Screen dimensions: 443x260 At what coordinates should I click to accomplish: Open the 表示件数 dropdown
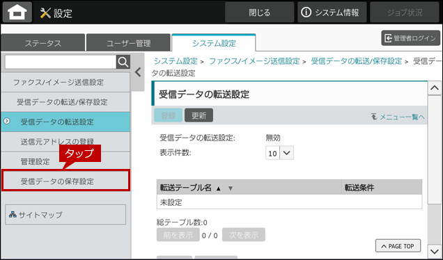(x=279, y=153)
